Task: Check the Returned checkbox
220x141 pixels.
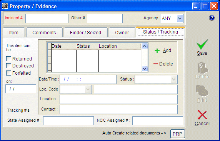Action: click(8, 59)
